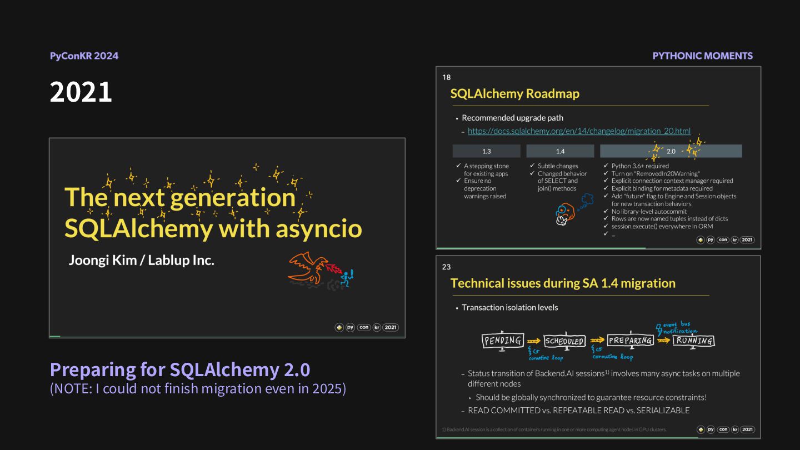Screen dimensions: 800x450
Task: Click the 'PYTHONIC MOMENTS' header label
Action: coord(702,56)
